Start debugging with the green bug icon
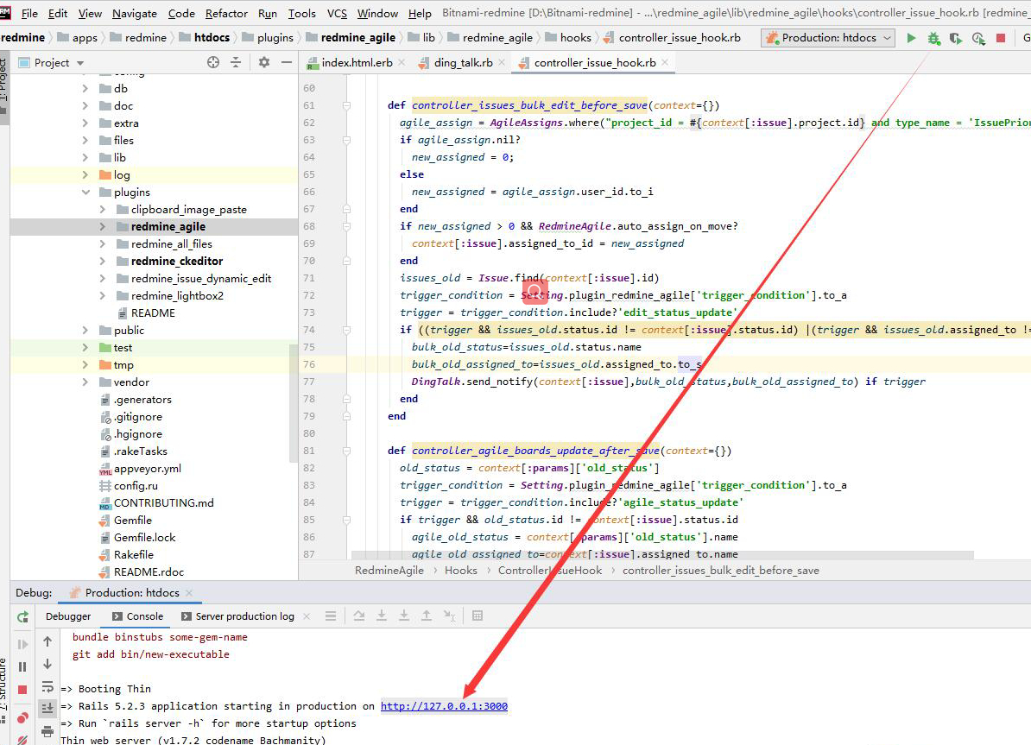 coord(933,38)
